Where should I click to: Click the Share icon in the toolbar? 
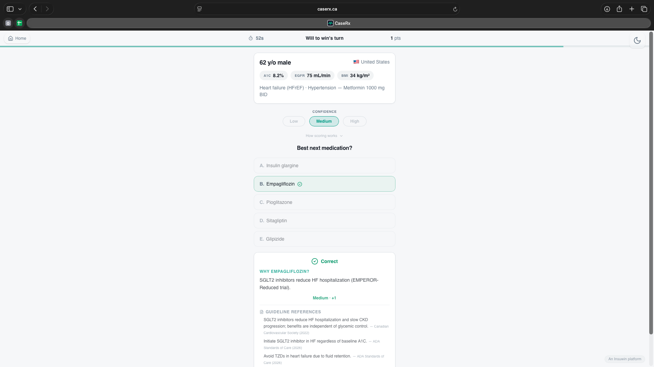tap(619, 9)
